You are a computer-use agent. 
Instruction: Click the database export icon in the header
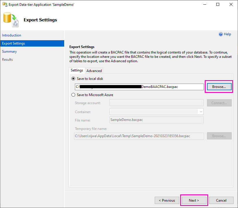tap(10, 19)
